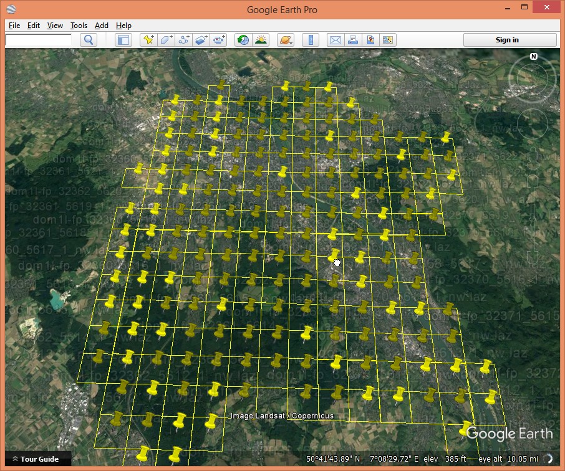Select the Add Polygon tool
This screenshot has width=565, height=471.
pyautogui.click(x=166, y=40)
